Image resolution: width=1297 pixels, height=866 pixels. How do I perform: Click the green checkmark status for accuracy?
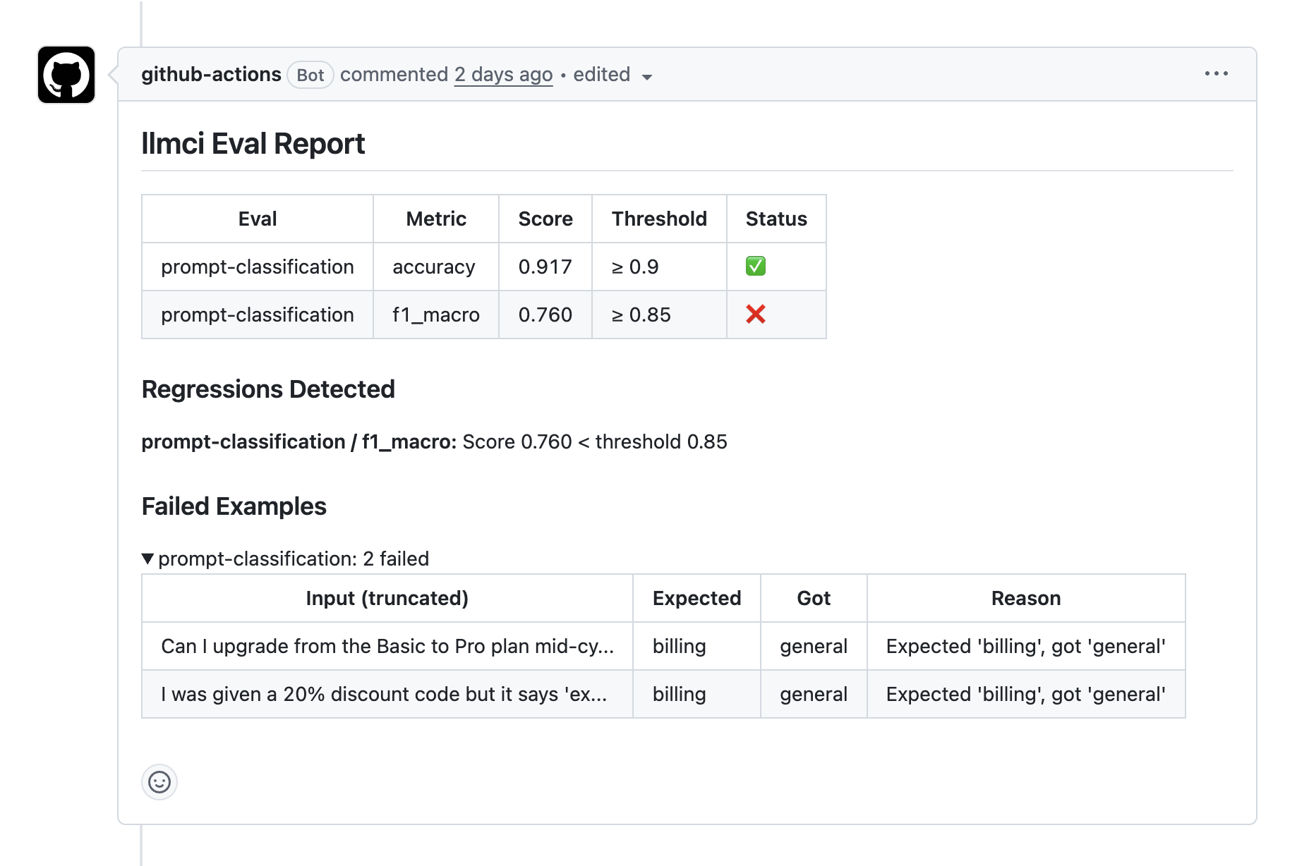[x=756, y=266]
